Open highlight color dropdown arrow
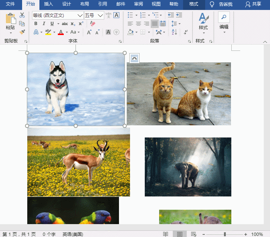Image resolution: width=270 pixels, height=237 pixels. click(54, 32)
